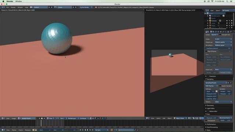Viewport: 235px width, 132px height.
Task: Toggle visibility eye for the Lamp row
Action: coord(227,23)
